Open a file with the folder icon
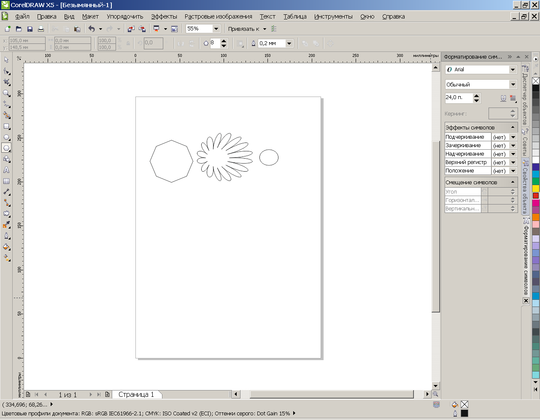 [x=19, y=29]
